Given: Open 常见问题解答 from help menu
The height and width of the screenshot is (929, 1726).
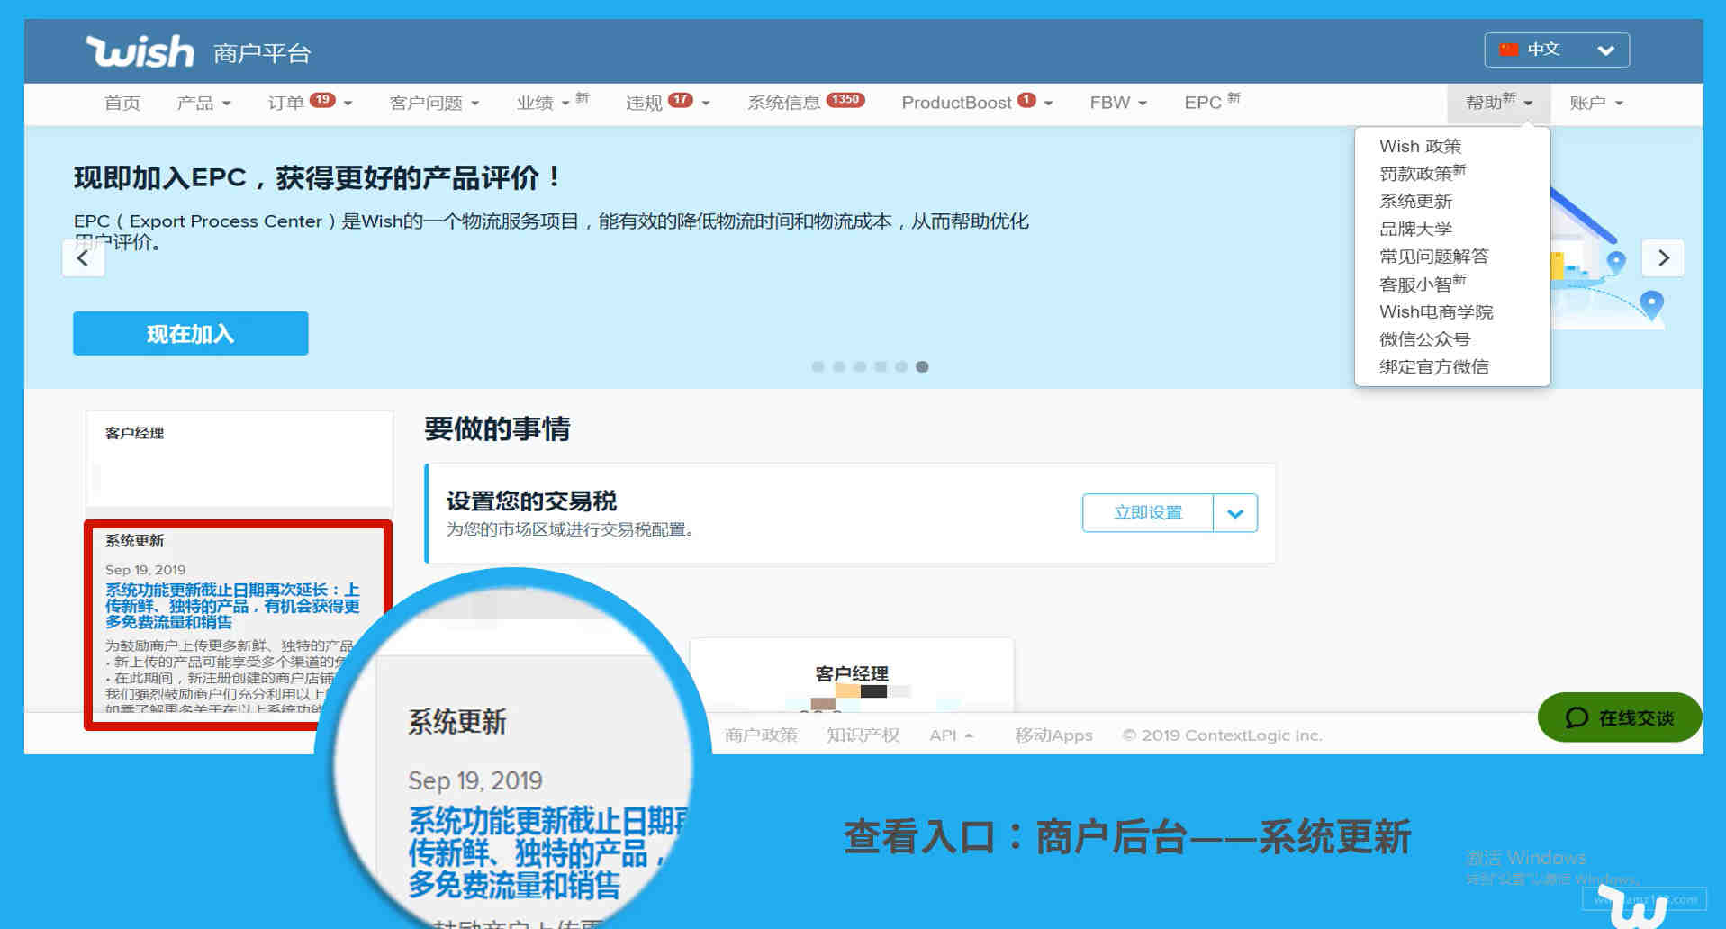Looking at the screenshot, I should 1433,257.
